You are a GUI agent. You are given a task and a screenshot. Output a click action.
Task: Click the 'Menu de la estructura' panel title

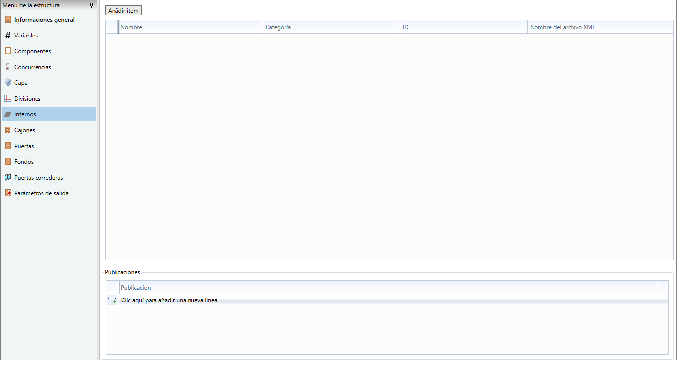[31, 5]
